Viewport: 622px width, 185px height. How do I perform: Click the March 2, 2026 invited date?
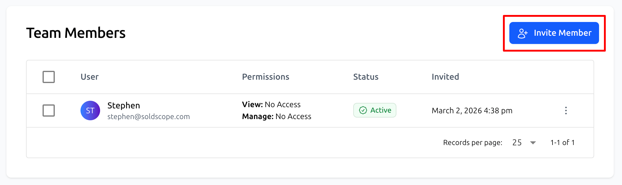tap(472, 111)
